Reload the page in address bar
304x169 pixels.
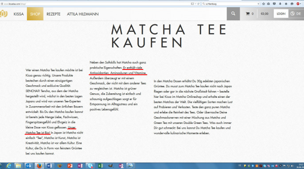coord(199,4)
